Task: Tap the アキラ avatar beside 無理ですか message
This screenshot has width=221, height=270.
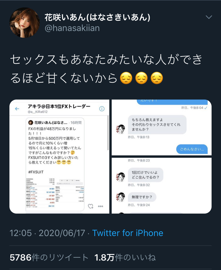Action: click(x=121, y=197)
